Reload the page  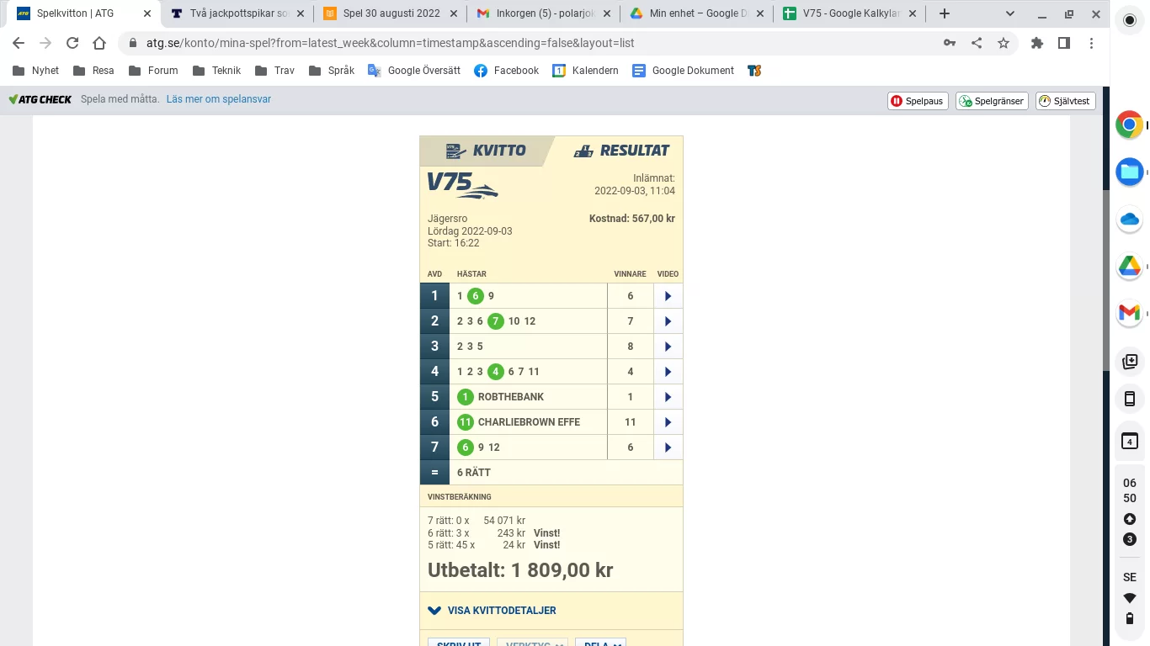72,42
